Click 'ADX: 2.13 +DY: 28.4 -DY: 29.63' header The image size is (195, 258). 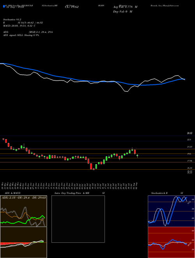(x=23, y=197)
